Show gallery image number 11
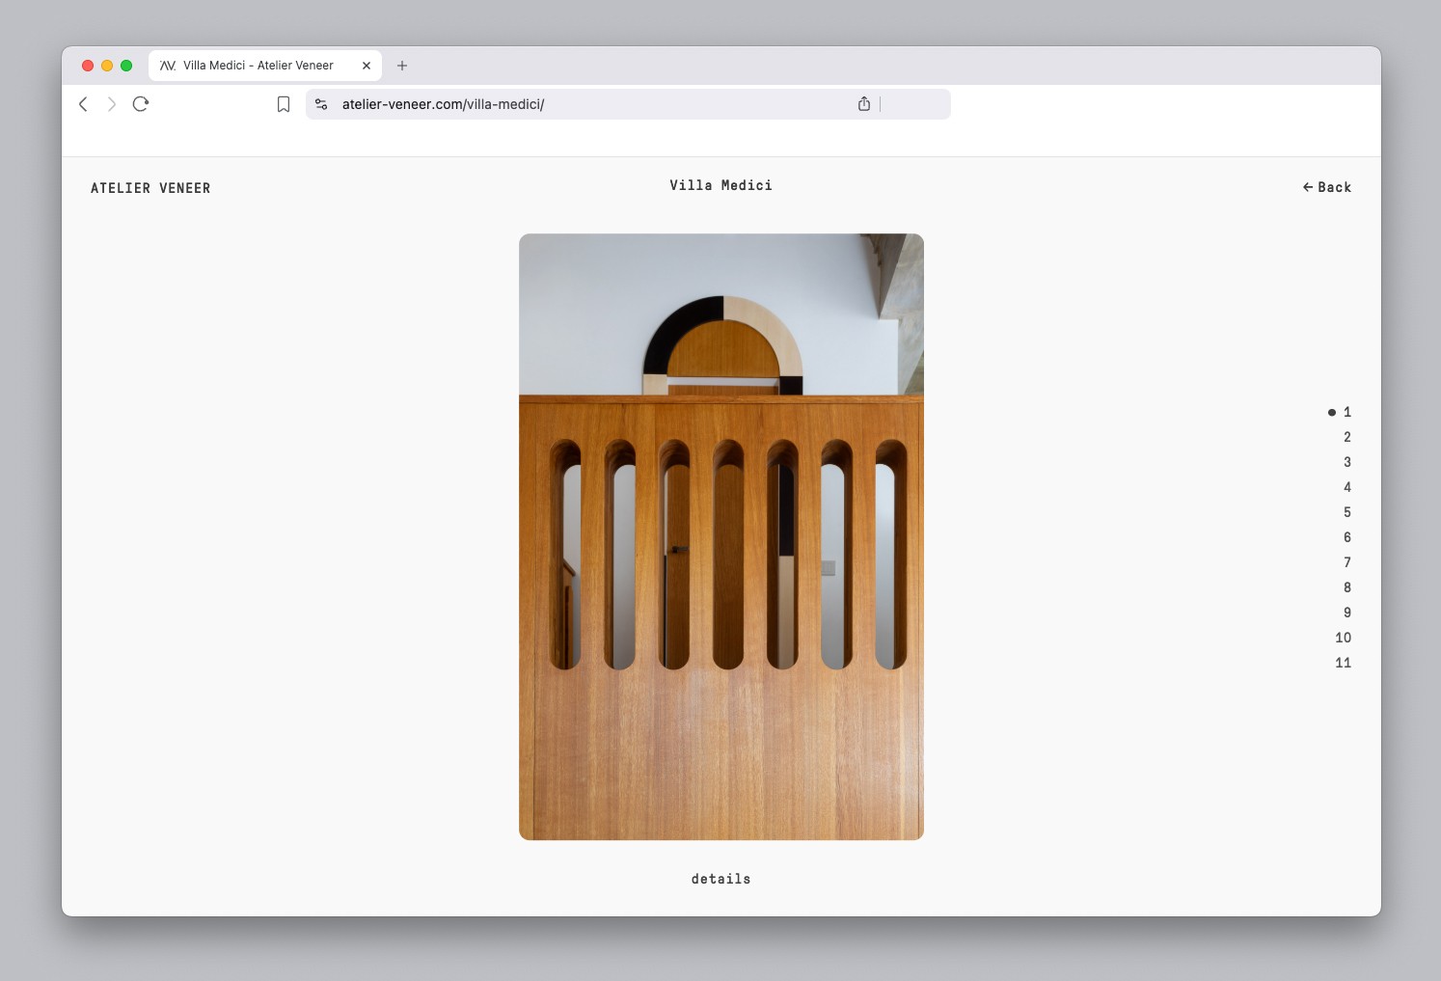Screen dimensions: 1441x981 [x=1343, y=663]
